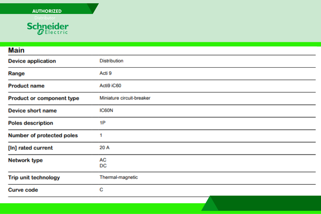Select the value Acti9 iC60
The image size is (321, 214).
tap(110, 86)
